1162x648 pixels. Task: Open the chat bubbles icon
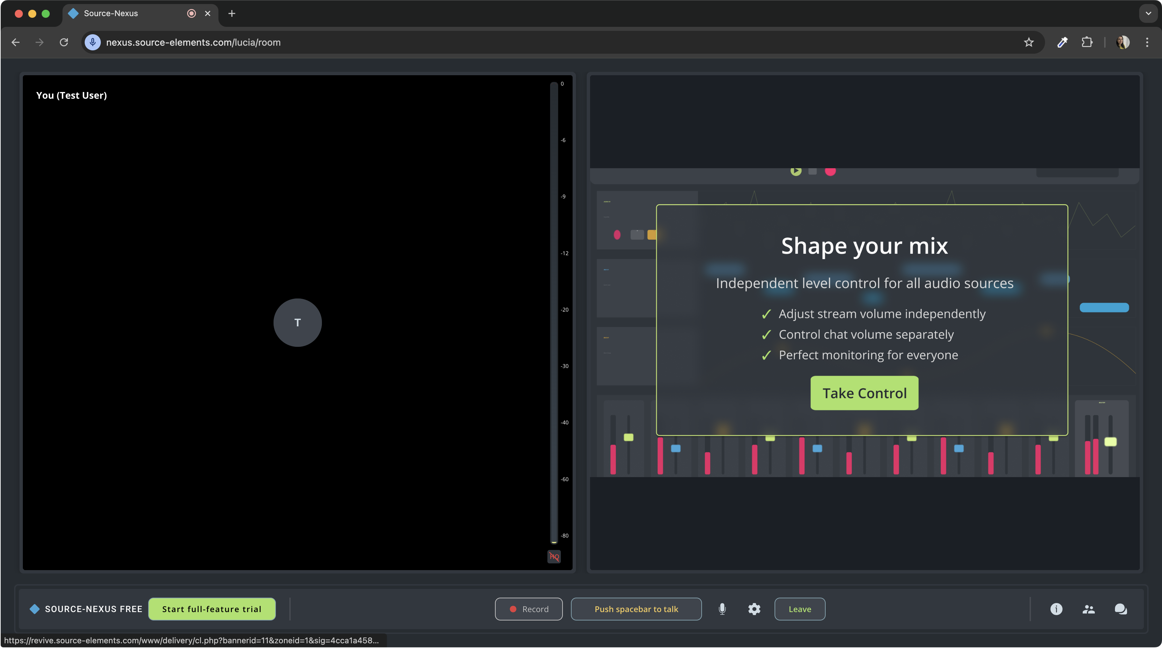[x=1121, y=609]
